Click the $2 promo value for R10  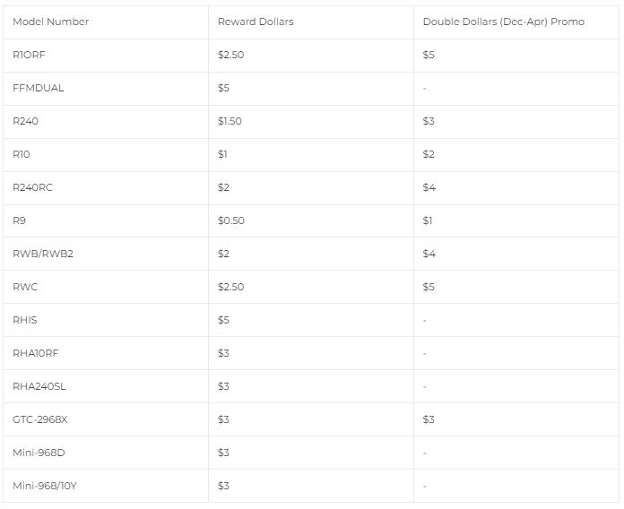[429, 154]
